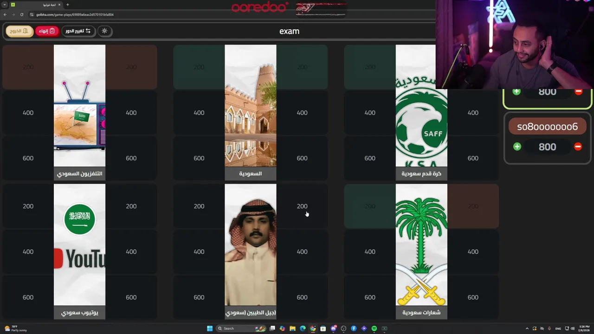
Task: Expand hidden system tray icons chevron
Action: 527,328
